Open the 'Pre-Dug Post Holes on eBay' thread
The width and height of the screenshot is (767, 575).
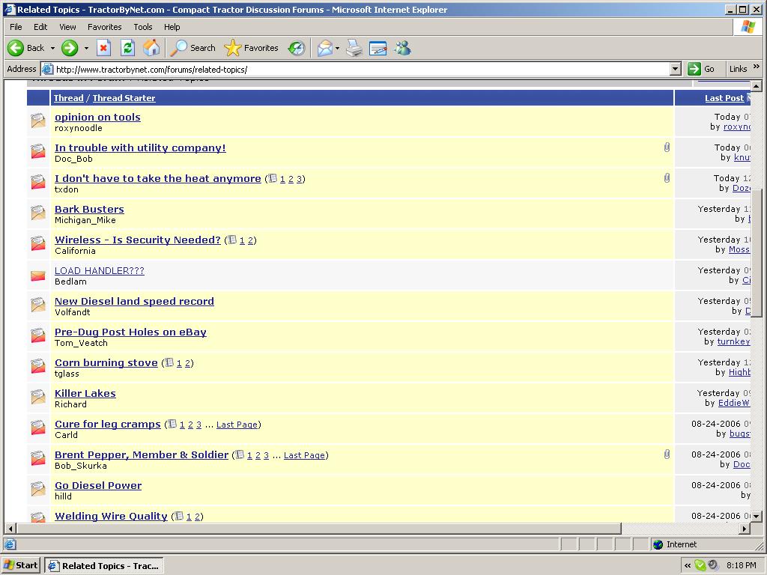[x=130, y=332]
